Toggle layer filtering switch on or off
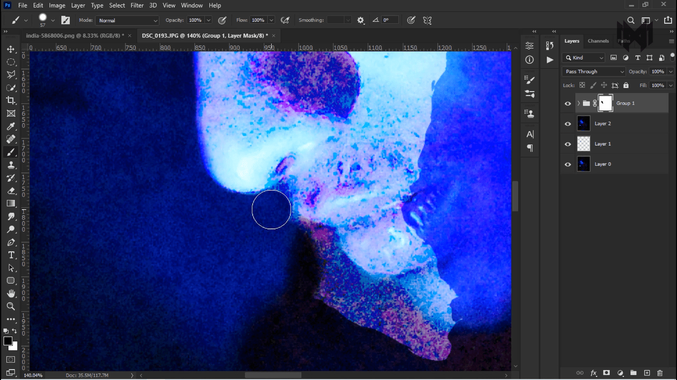Image resolution: width=677 pixels, height=380 pixels. (673, 56)
